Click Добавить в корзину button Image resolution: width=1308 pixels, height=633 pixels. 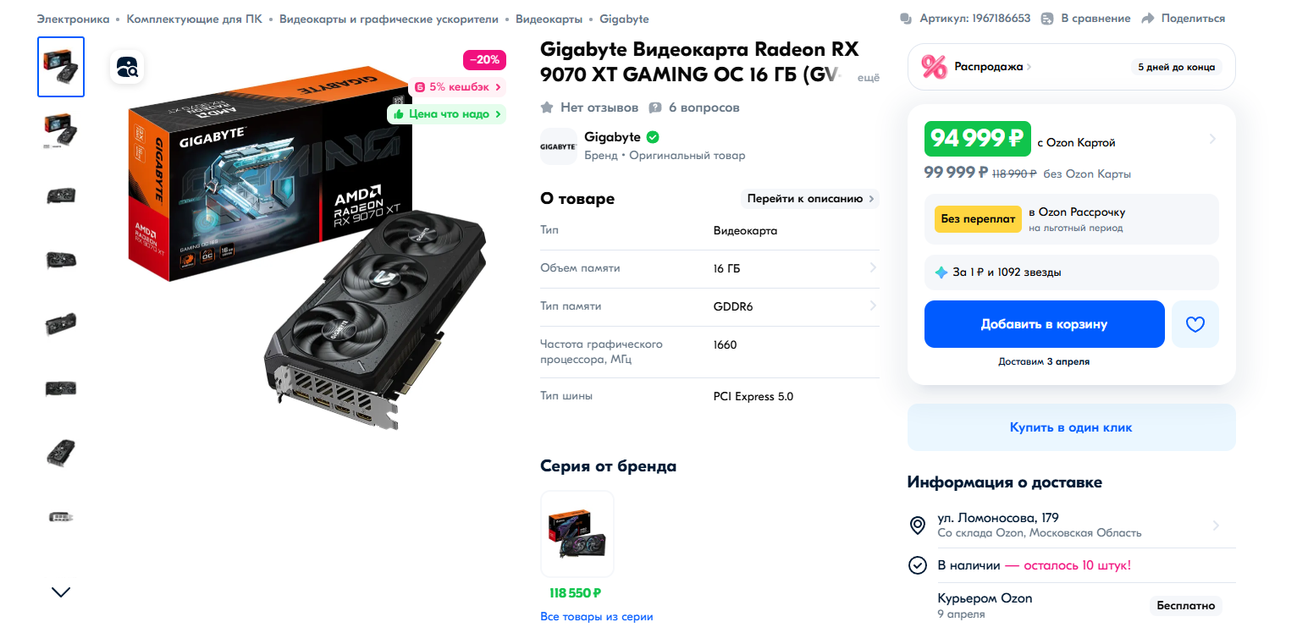pyautogui.click(x=1044, y=324)
